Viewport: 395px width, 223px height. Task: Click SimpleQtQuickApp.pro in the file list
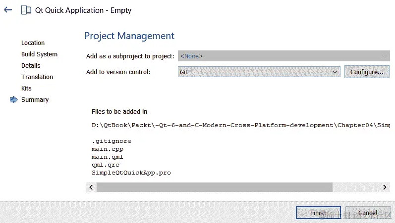coord(131,173)
